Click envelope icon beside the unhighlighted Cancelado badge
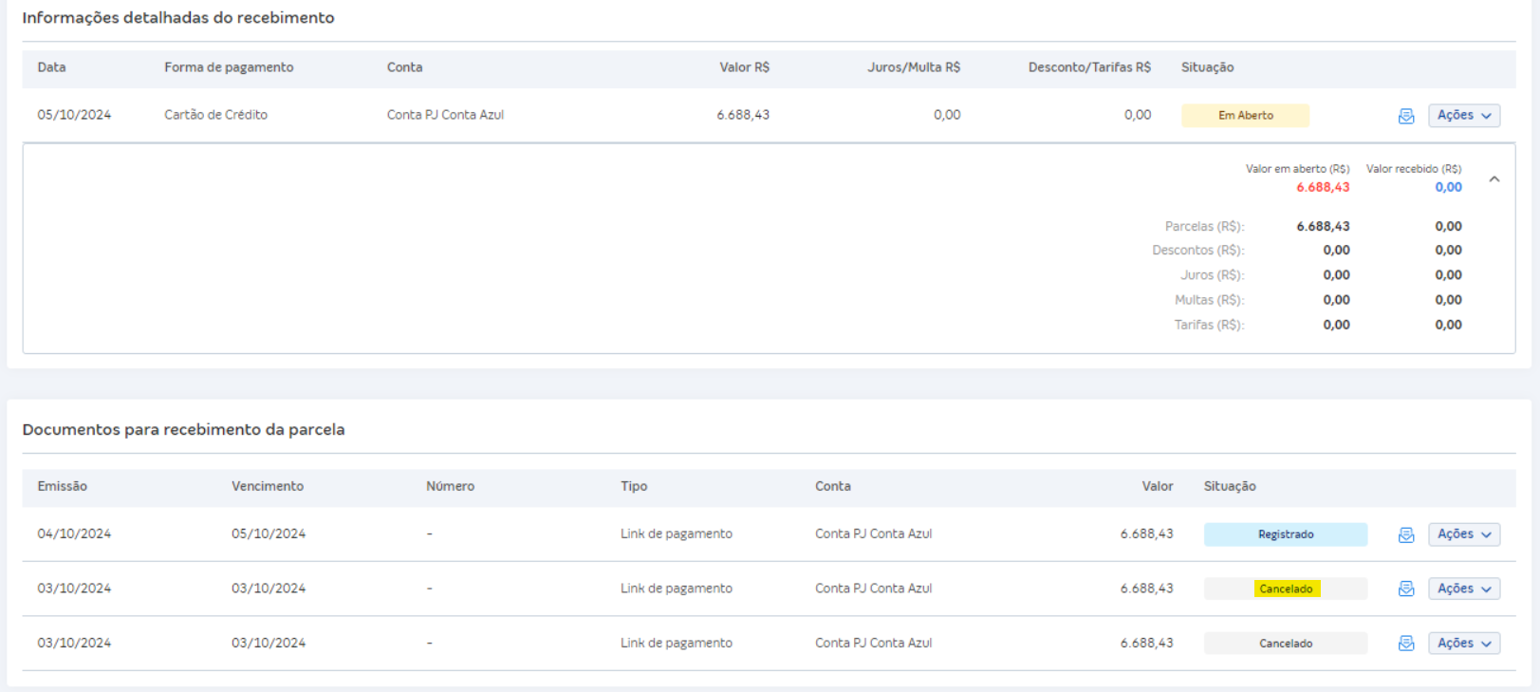1540x692 pixels. click(1405, 644)
